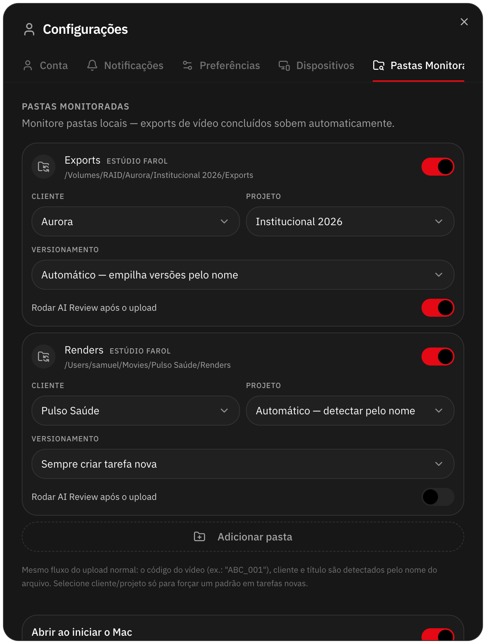Turn off AI Review for Exports folder
The image size is (486, 644).
[438, 308]
